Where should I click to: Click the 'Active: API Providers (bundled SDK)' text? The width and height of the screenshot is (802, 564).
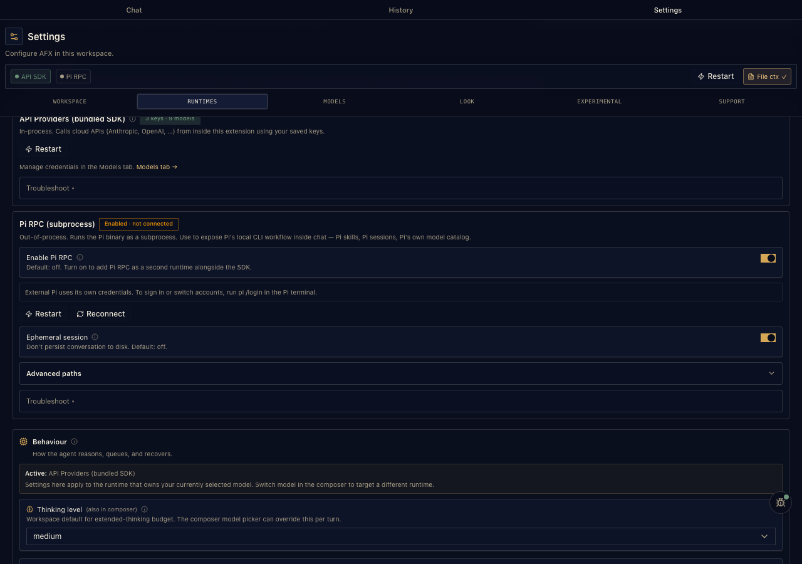pos(80,473)
